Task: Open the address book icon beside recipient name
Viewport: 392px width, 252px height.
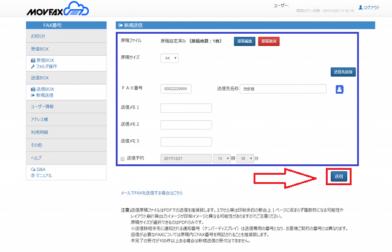Action: pyautogui.click(x=339, y=90)
